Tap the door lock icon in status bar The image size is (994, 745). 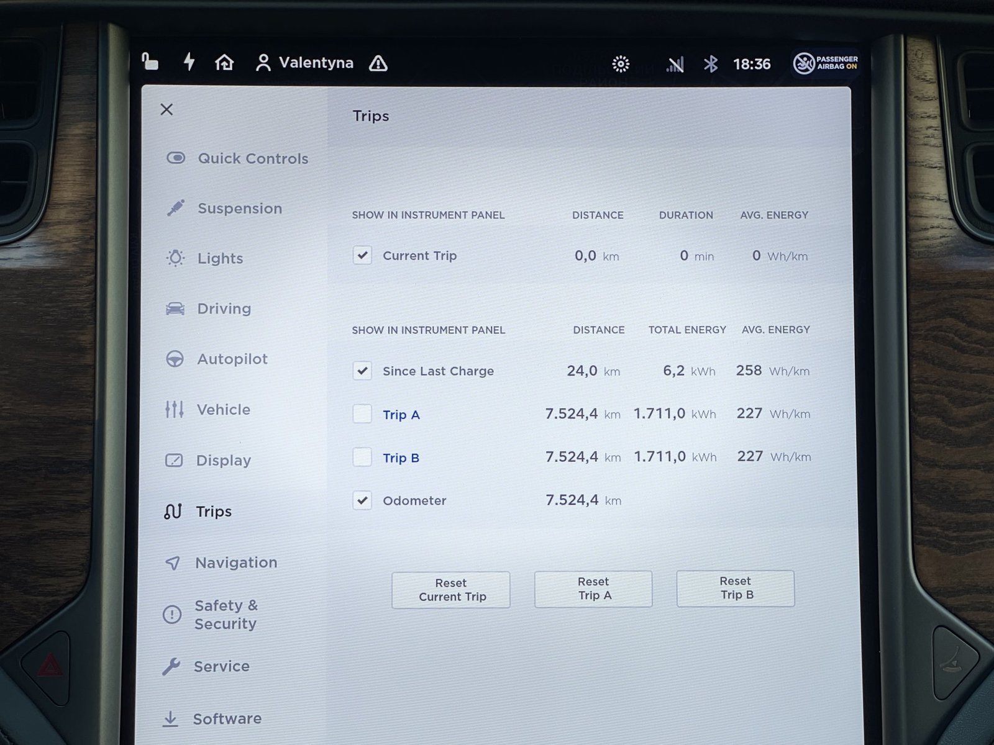coord(150,62)
